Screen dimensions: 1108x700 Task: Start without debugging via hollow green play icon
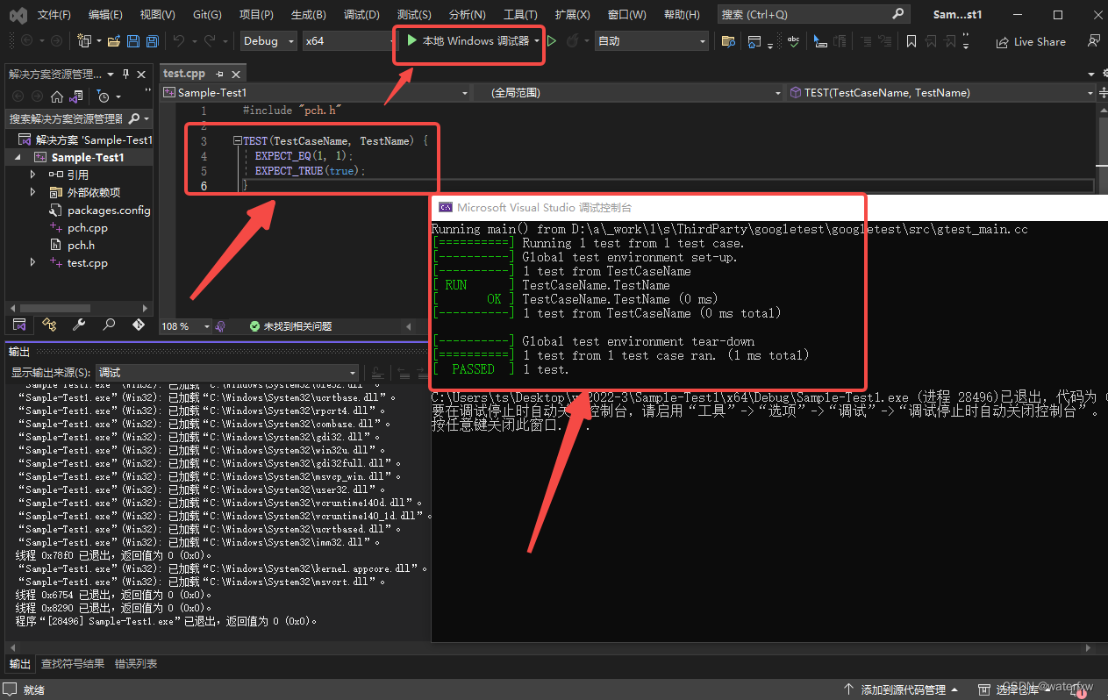pyautogui.click(x=552, y=41)
